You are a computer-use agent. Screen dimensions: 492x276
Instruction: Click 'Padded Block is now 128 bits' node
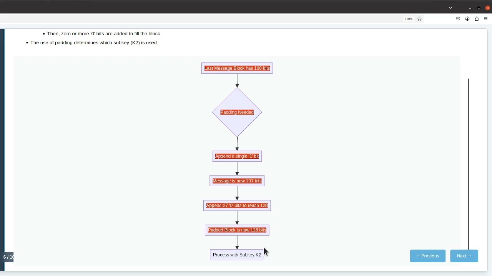[237, 230]
